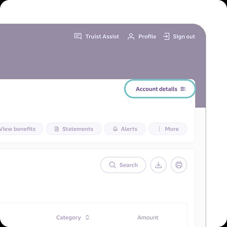Open the Truist Assist menu item

97,37
